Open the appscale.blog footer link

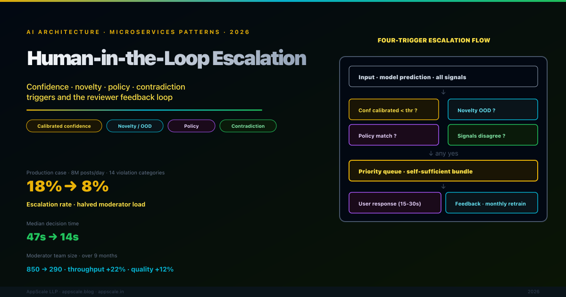pyautogui.click(x=80, y=292)
